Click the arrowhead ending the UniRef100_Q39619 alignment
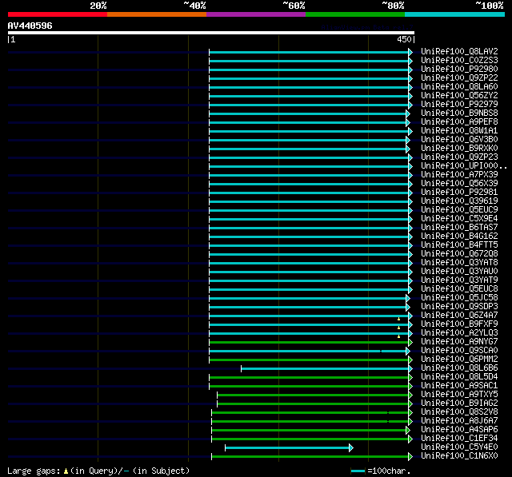The image size is (512, 477). coord(410,202)
